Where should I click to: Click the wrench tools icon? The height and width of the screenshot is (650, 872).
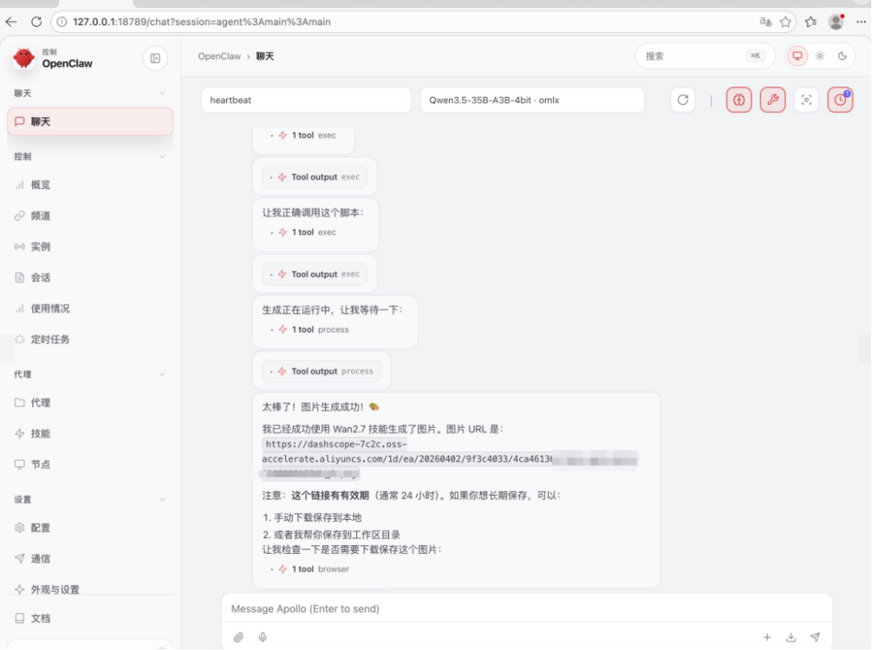(772, 100)
